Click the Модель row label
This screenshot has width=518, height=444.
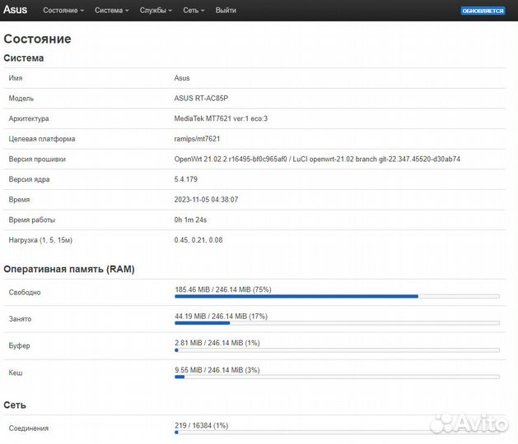tap(21, 99)
